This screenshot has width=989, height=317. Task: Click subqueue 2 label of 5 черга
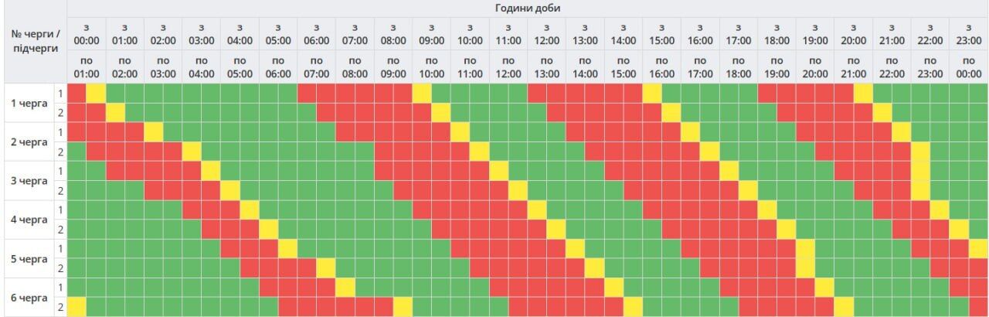tap(59, 268)
